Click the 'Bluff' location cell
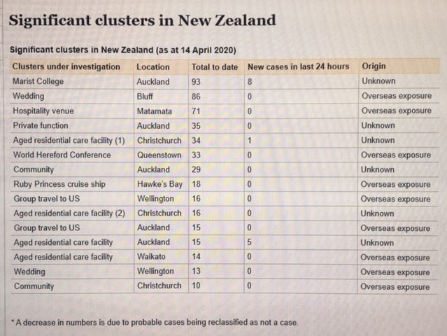The height and width of the screenshot is (336, 447). [x=146, y=96]
